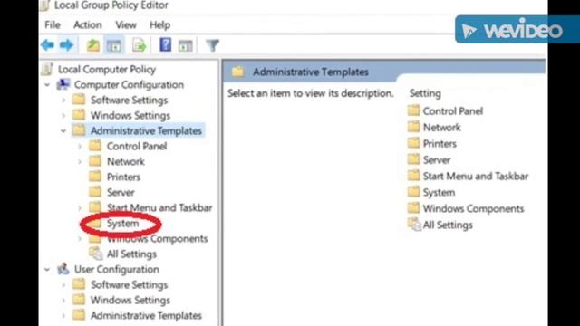580x326 pixels.
Task: Click the Filter funnel toolbar icon
Action: 213,46
